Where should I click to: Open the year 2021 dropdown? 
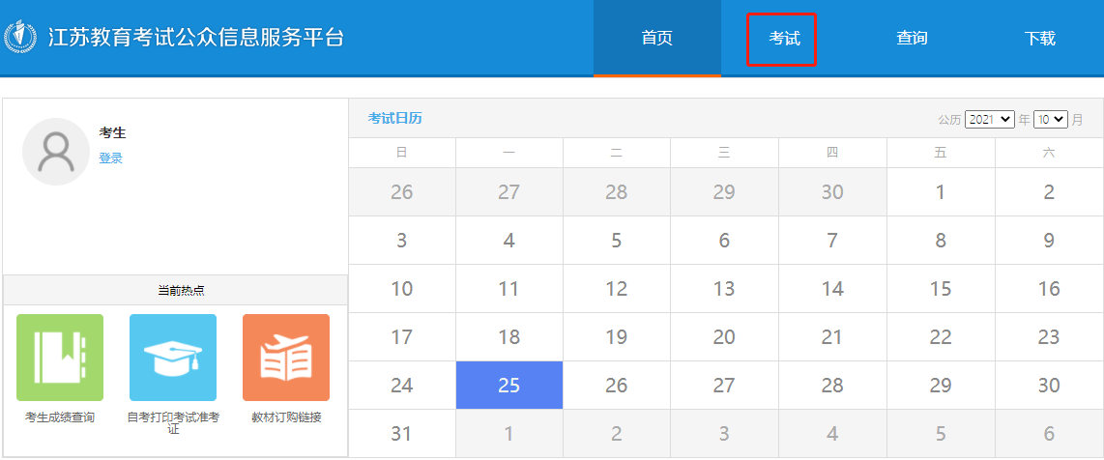(989, 119)
